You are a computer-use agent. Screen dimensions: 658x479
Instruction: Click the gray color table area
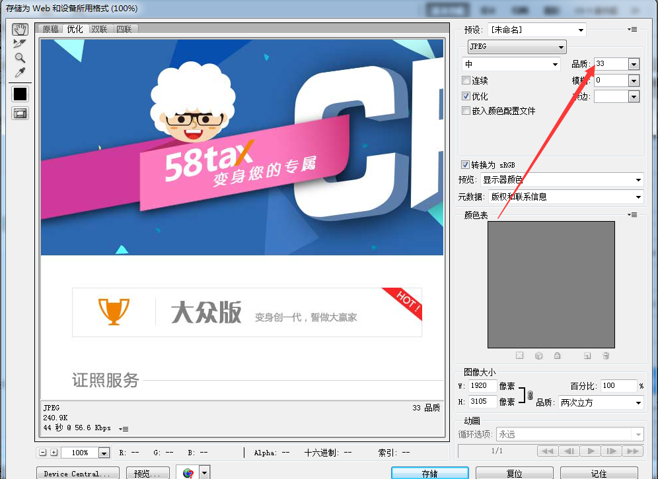551,284
